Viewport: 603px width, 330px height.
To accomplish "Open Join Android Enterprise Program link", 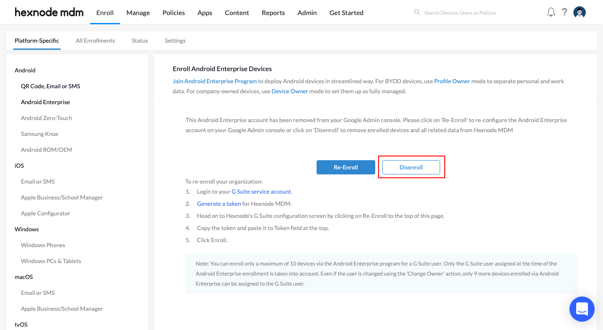I will pyautogui.click(x=215, y=81).
